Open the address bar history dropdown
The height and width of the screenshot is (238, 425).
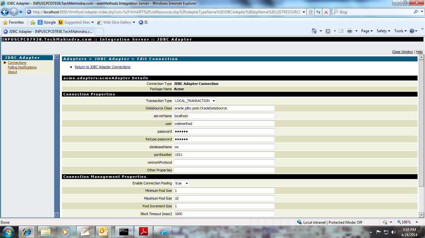tap(304, 12)
